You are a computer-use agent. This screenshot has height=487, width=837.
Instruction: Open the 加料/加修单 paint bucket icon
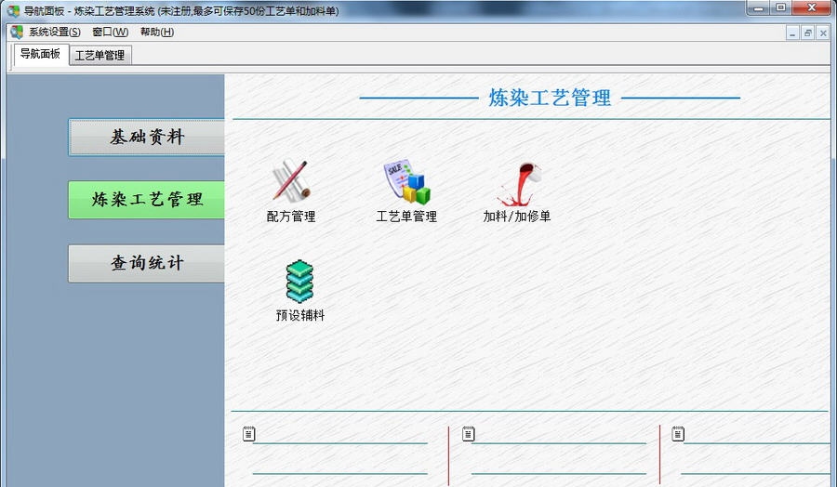[x=519, y=184]
